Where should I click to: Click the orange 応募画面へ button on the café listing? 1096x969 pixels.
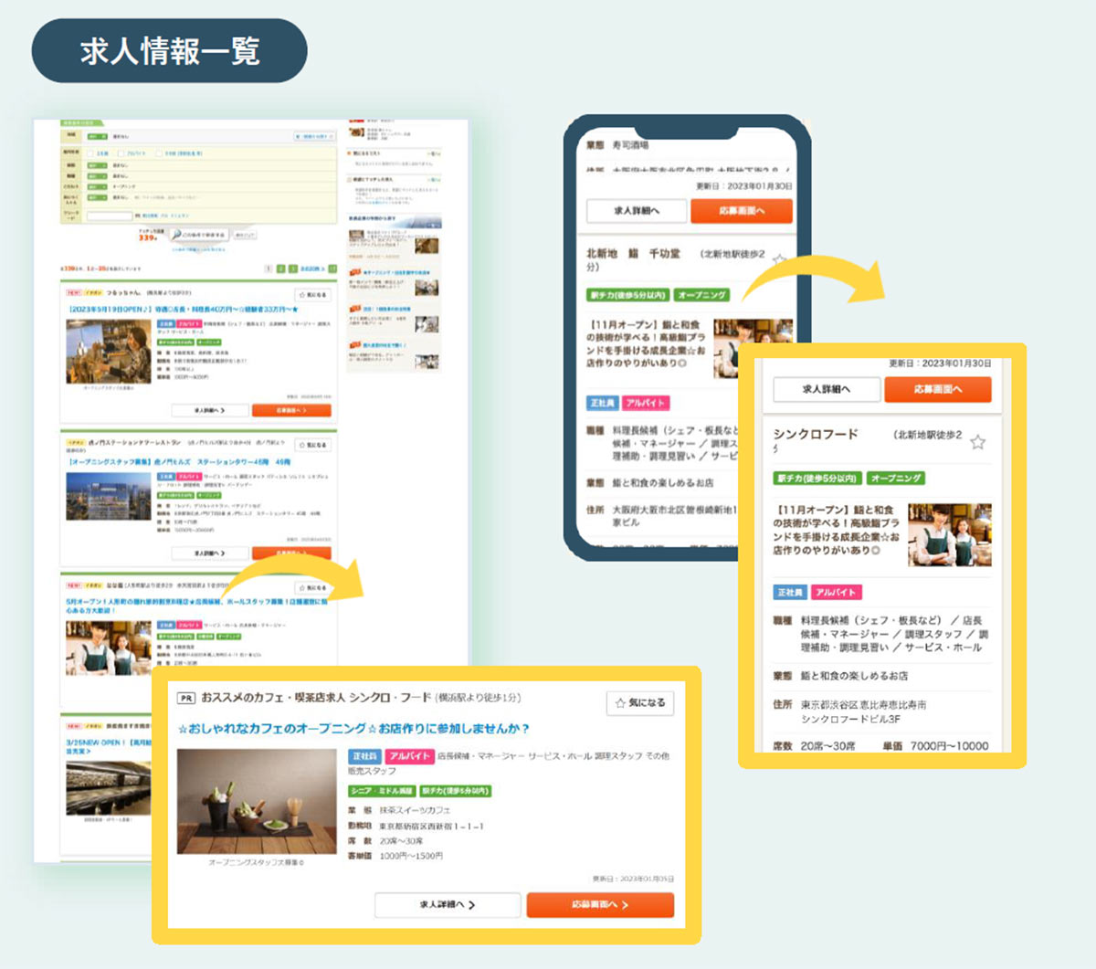[600, 905]
